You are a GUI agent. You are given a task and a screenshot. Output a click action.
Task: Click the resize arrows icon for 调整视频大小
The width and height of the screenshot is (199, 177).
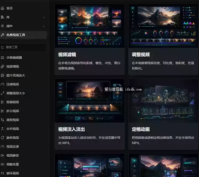(2, 93)
